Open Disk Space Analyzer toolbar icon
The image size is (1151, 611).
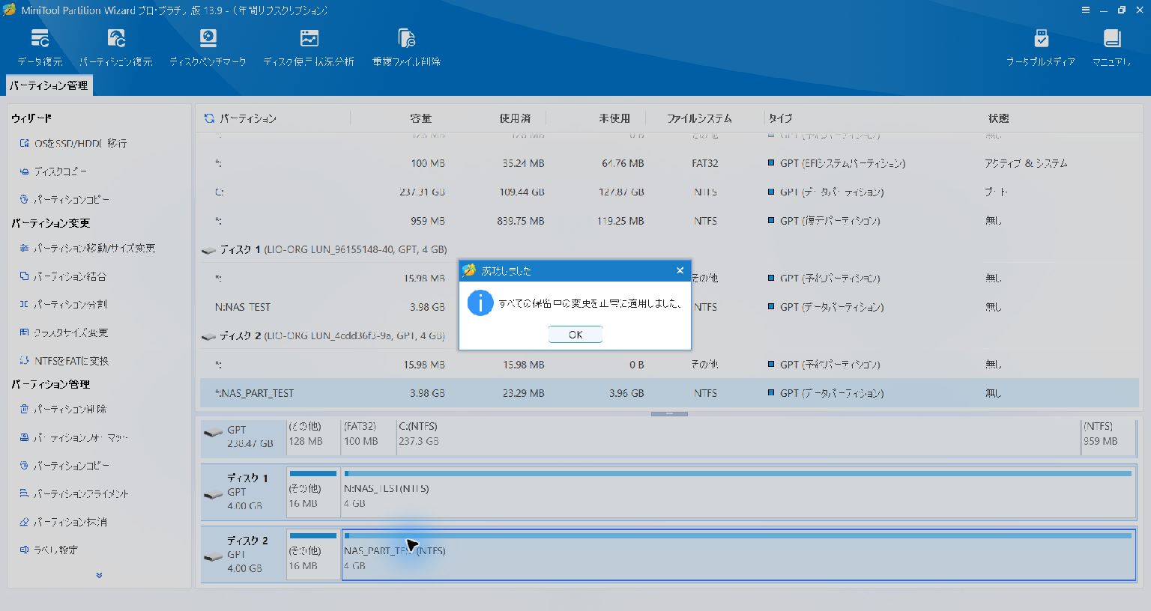point(309,48)
